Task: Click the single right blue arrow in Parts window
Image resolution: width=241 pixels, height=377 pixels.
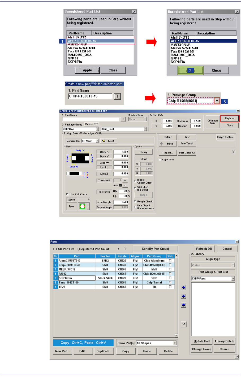Action: 184,296
